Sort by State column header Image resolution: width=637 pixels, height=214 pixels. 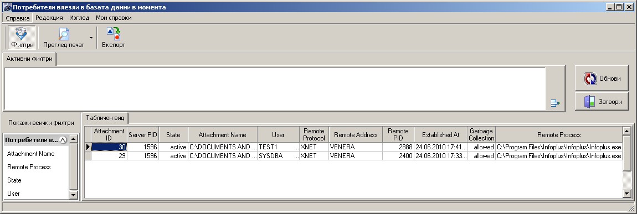(173, 134)
